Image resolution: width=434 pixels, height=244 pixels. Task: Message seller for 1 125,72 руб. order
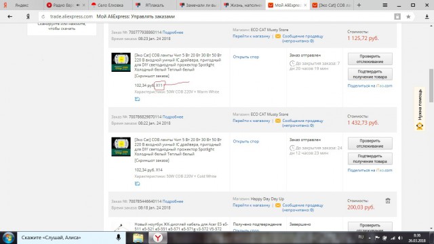click(302, 39)
